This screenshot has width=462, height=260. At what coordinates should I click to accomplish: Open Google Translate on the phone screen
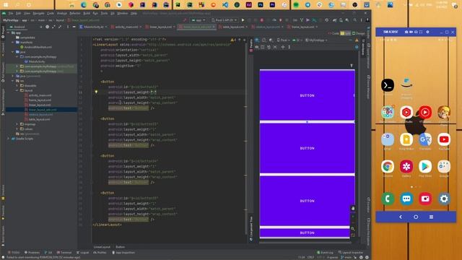tap(425, 139)
